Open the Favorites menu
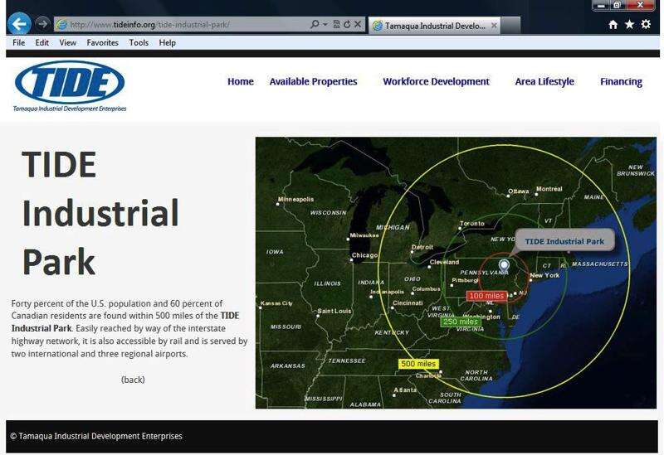 pyautogui.click(x=102, y=43)
